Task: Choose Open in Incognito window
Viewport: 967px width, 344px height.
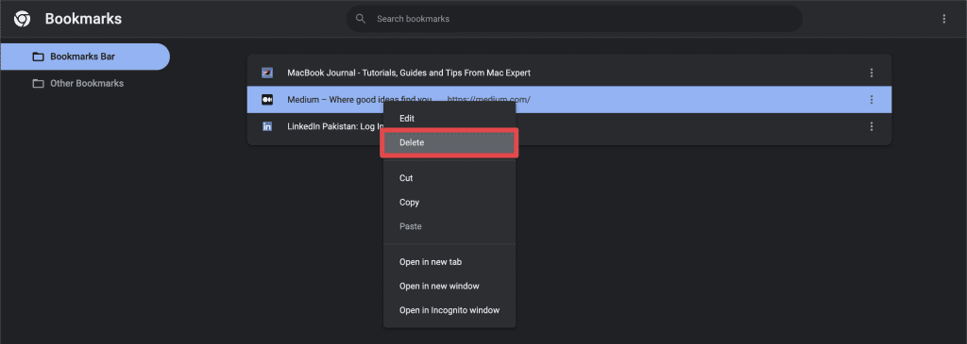Action: tap(449, 310)
